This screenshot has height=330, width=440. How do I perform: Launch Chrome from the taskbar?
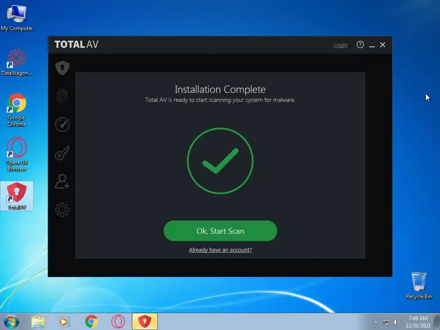[91, 321]
